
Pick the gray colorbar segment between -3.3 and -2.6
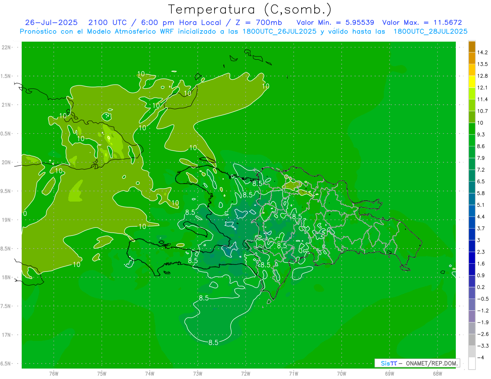point(472,340)
